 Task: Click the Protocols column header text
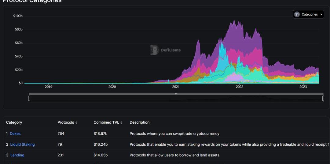(66, 122)
